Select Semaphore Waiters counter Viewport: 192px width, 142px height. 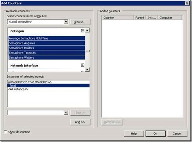pos(47,58)
